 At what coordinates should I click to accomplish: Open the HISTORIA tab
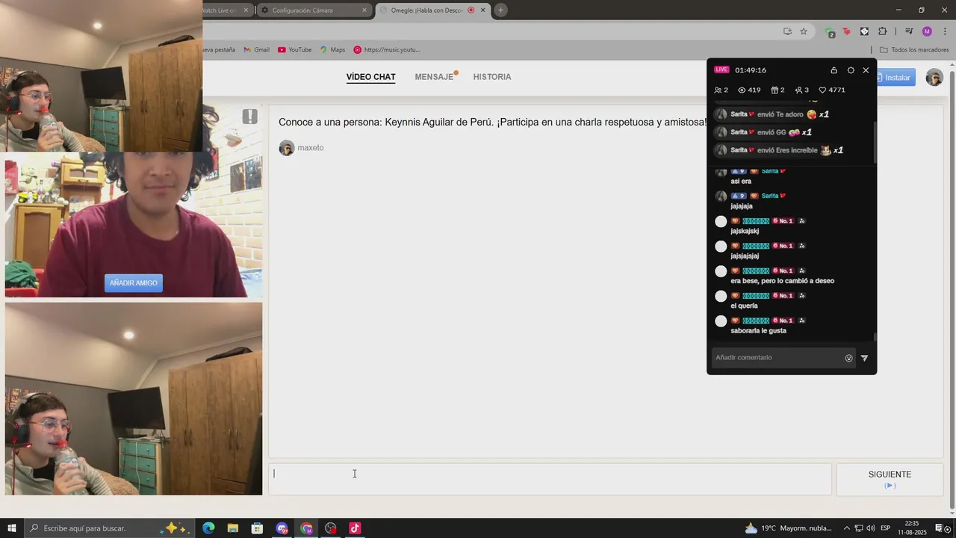click(x=492, y=77)
